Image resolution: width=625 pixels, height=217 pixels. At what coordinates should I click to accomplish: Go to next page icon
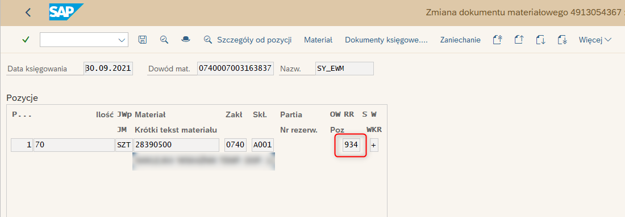coord(540,40)
